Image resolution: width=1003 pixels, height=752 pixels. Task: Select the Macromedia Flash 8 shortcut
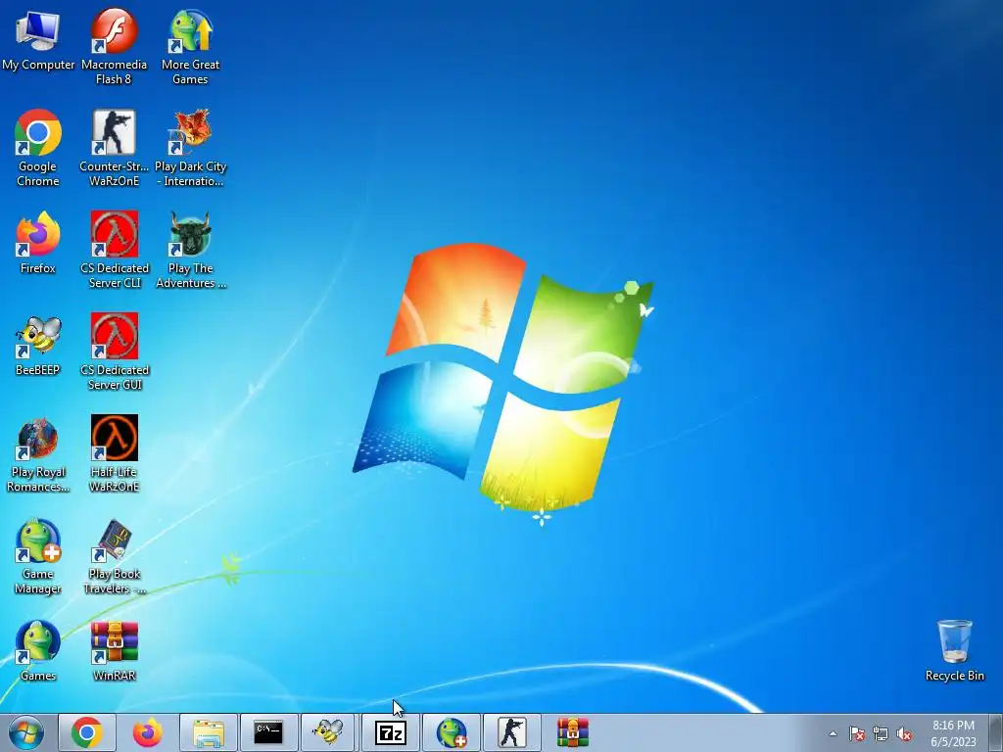[x=114, y=47]
